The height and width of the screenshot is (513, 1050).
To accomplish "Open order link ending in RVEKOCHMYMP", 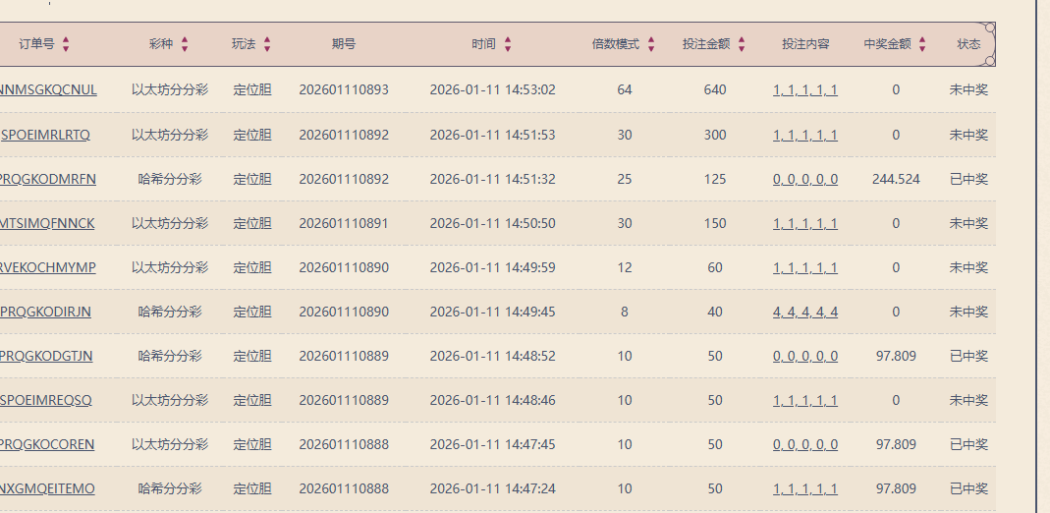I will (48, 267).
